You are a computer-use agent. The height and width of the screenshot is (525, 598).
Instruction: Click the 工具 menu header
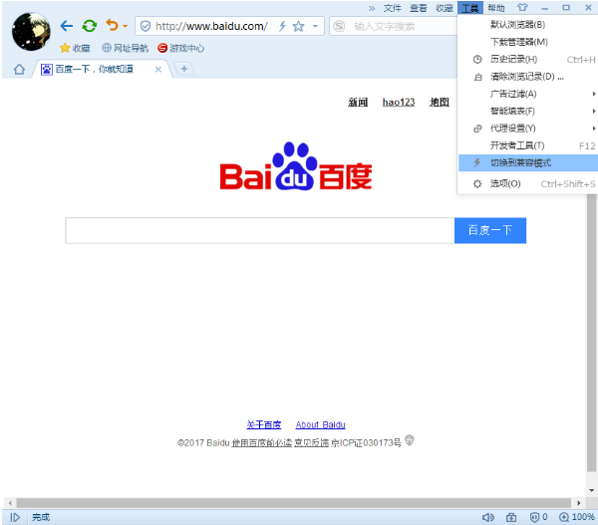click(470, 8)
